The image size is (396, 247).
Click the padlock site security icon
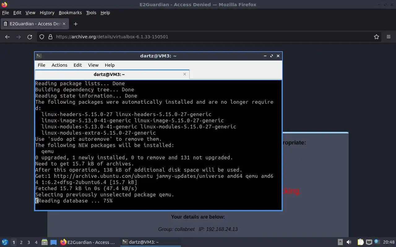(50, 37)
